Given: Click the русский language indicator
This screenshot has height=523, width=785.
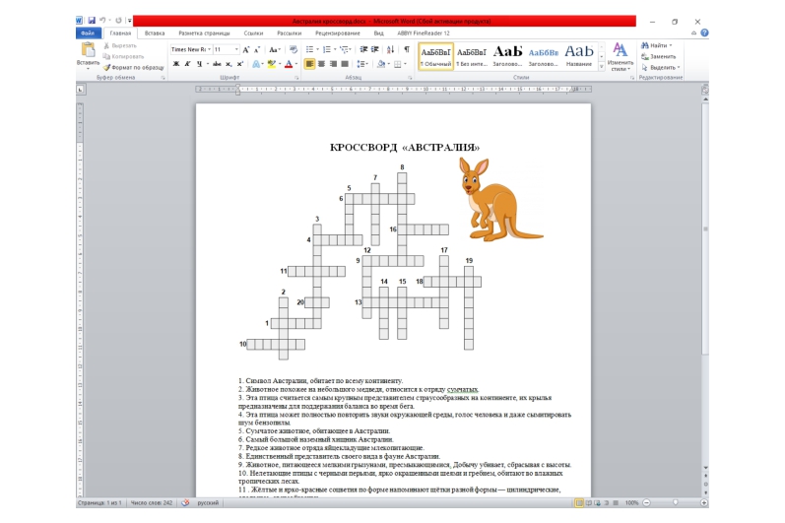Looking at the screenshot, I should pos(208,502).
